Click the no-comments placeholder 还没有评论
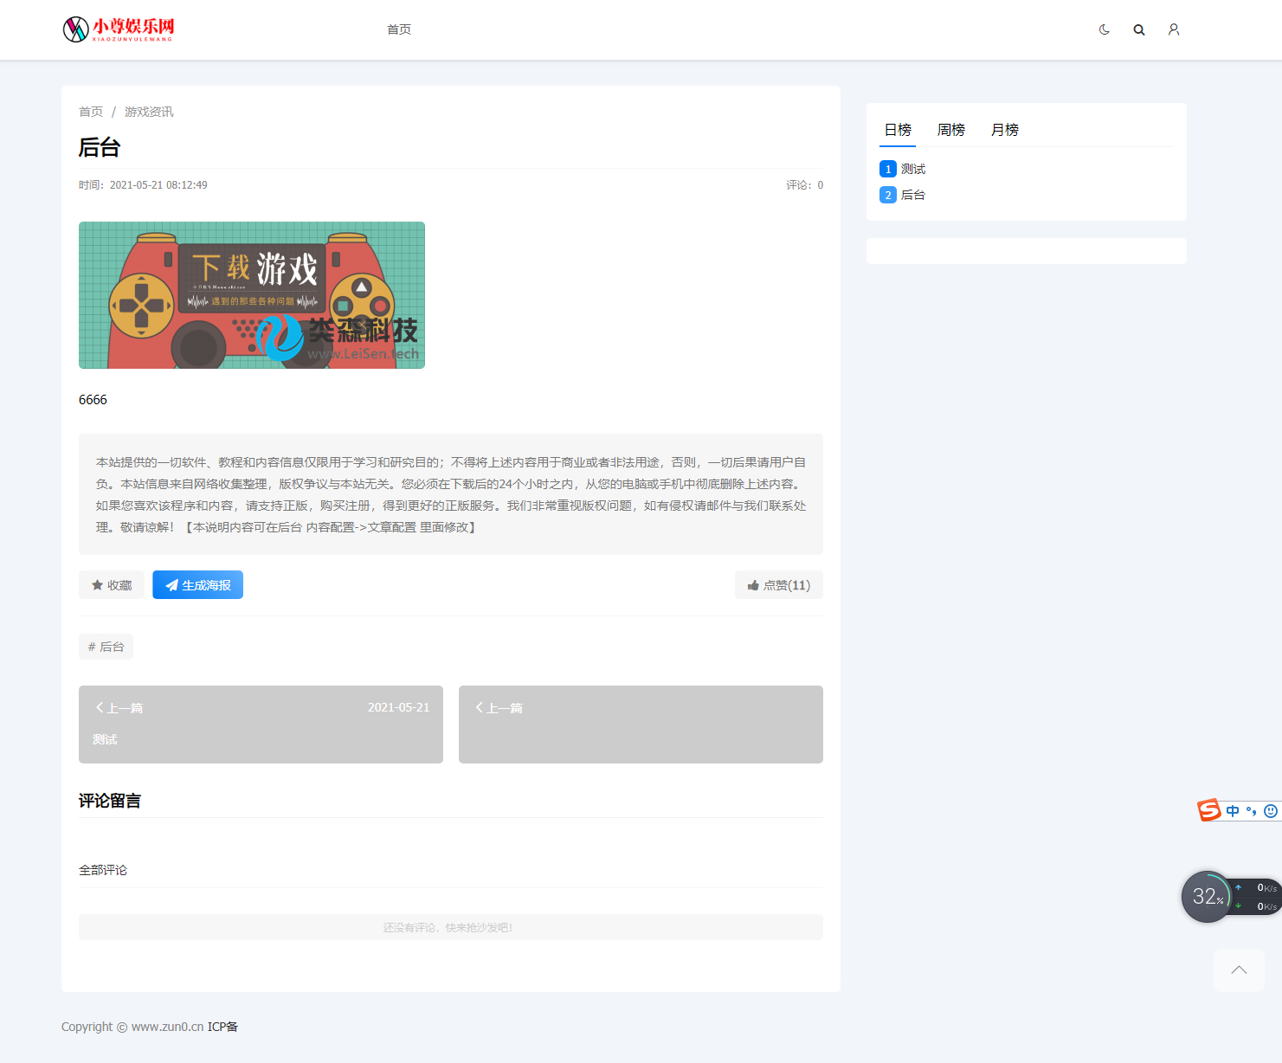This screenshot has height=1063, width=1282. tap(450, 927)
